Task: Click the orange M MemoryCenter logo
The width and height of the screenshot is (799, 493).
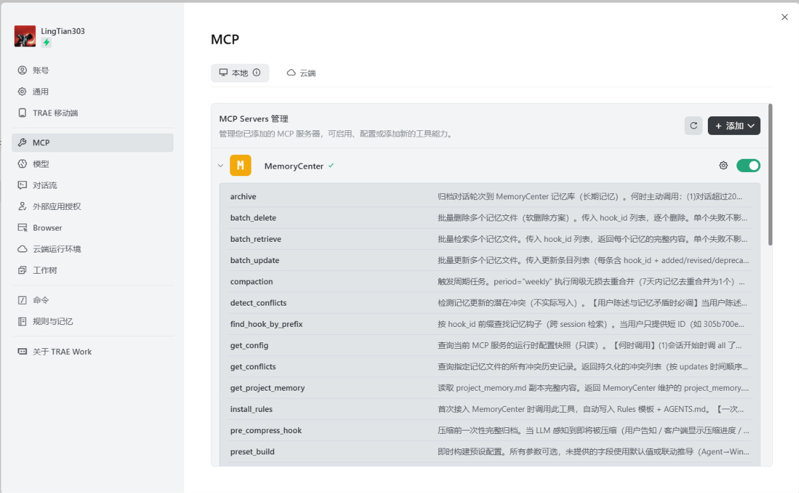Action: 241,165
